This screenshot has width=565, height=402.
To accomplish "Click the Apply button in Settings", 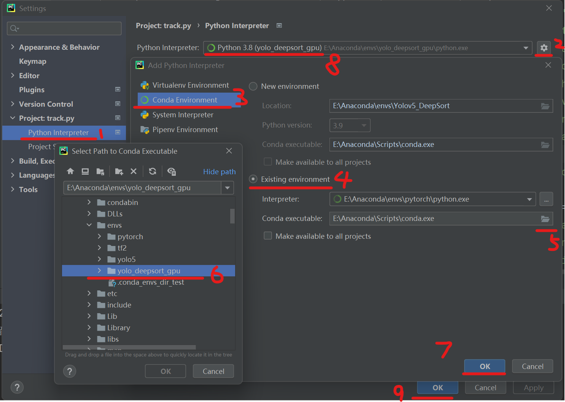I will [533, 388].
